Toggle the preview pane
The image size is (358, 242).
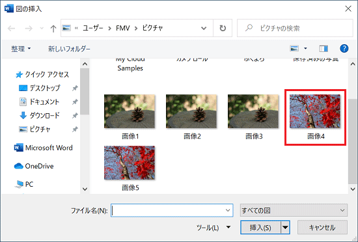[x=324, y=48]
